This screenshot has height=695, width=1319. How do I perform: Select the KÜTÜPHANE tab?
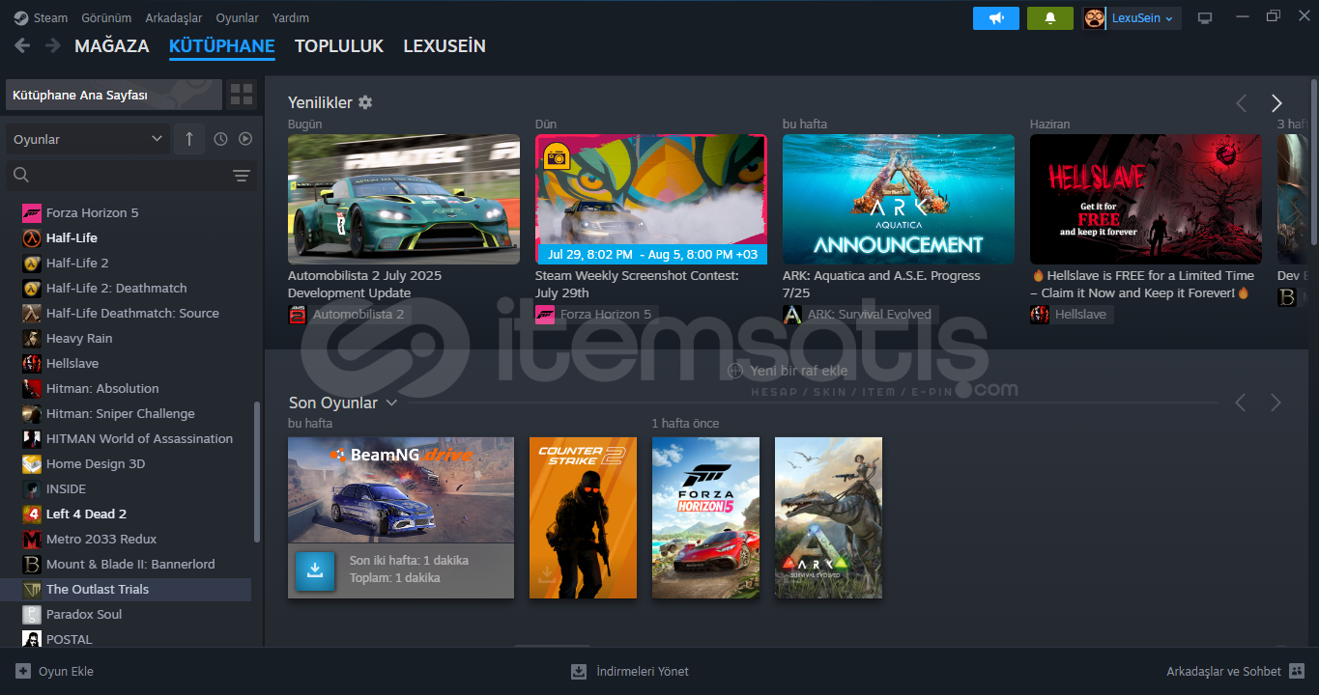(x=221, y=45)
